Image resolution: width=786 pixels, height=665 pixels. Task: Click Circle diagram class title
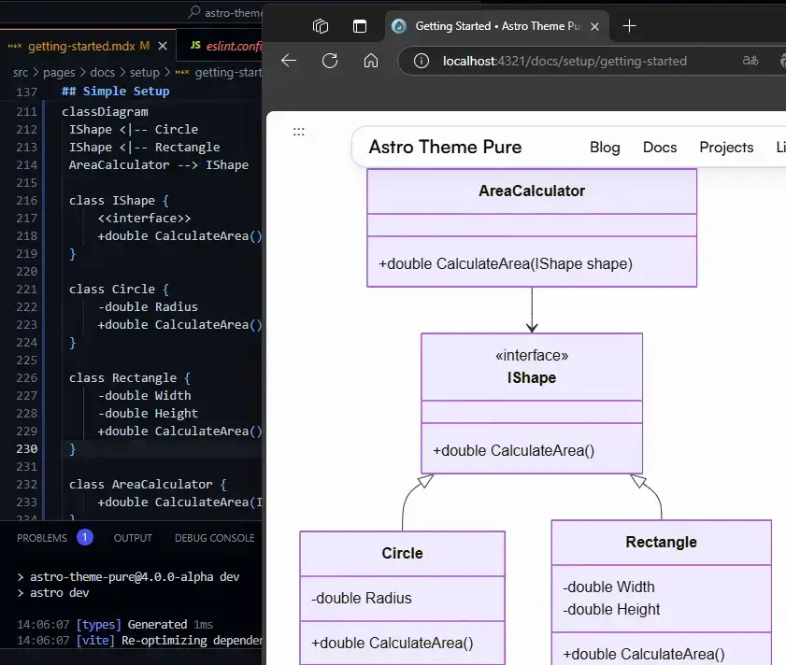pos(402,553)
